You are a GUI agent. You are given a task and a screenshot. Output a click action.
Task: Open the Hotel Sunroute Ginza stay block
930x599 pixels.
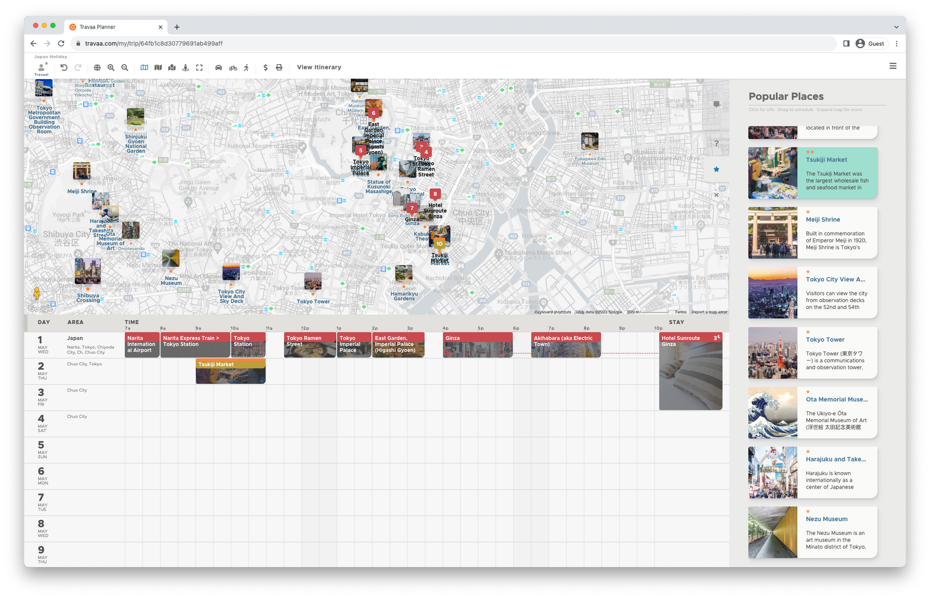click(691, 371)
